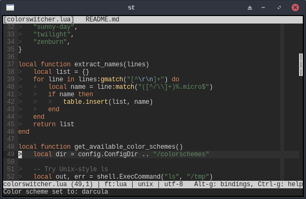Viewport: 306px width, 199px height.
Task: Close the st window with red X
Action: click(x=295, y=7)
